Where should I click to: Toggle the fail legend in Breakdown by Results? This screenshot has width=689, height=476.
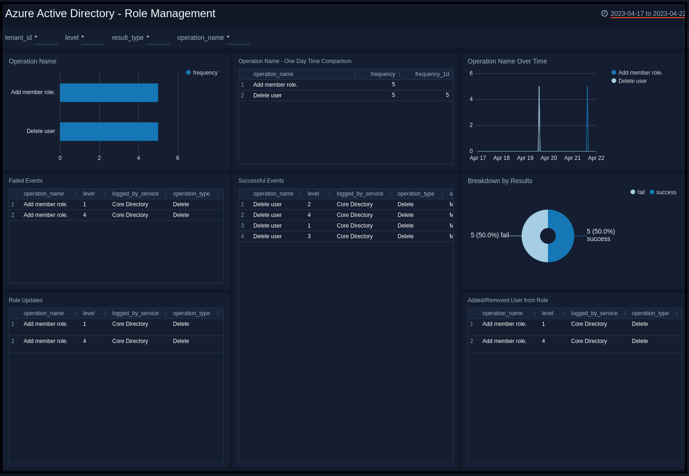[x=637, y=192]
